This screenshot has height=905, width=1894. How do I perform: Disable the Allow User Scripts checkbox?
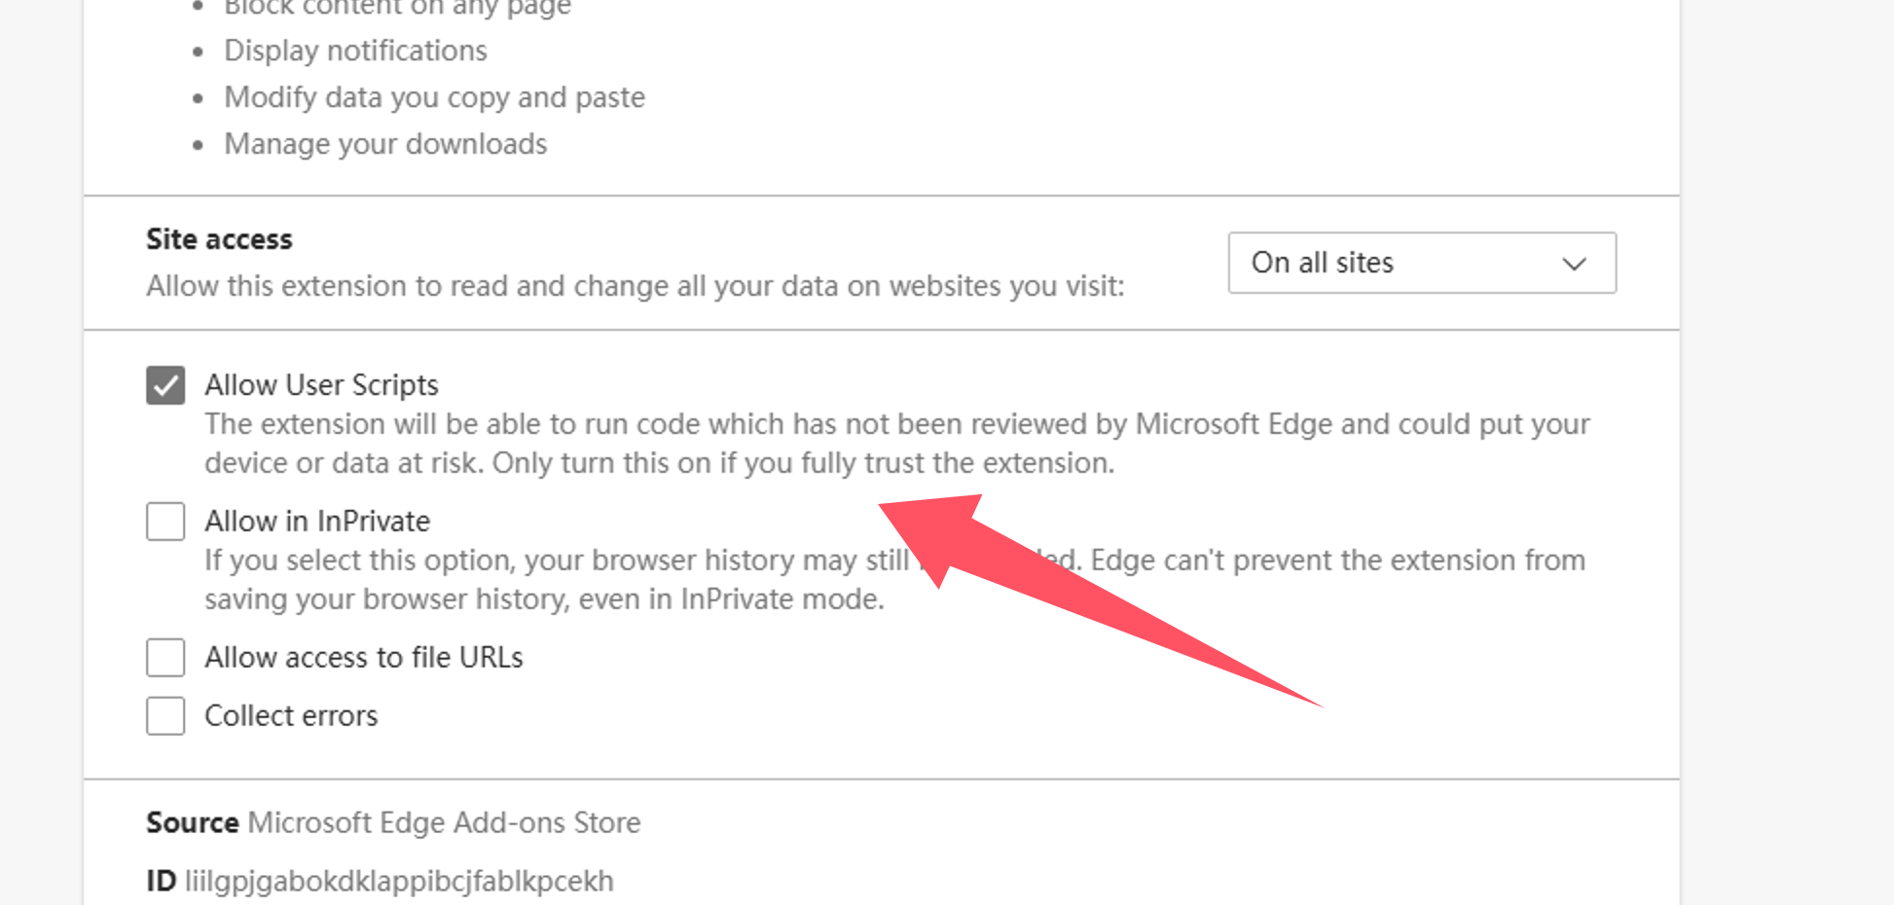pyautogui.click(x=165, y=384)
